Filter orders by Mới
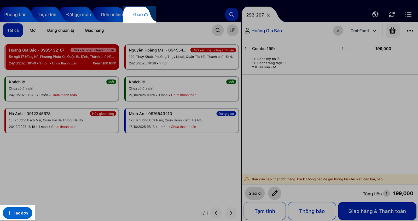Screen dimensions: 418x221 click(x=33, y=30)
